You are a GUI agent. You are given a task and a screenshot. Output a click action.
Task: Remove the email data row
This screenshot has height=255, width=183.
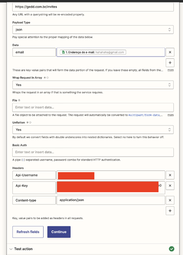170,52
